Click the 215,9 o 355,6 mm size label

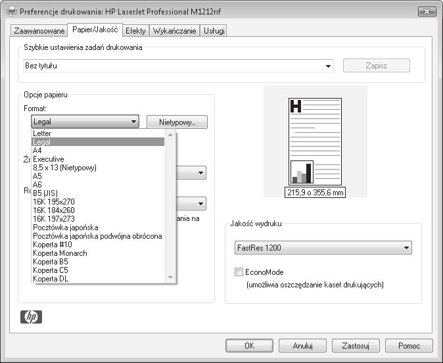(x=315, y=193)
